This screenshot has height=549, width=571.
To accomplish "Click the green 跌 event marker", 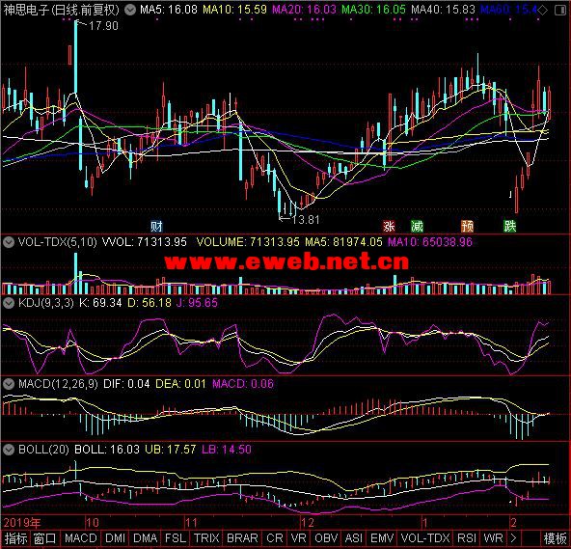I will click(x=510, y=227).
